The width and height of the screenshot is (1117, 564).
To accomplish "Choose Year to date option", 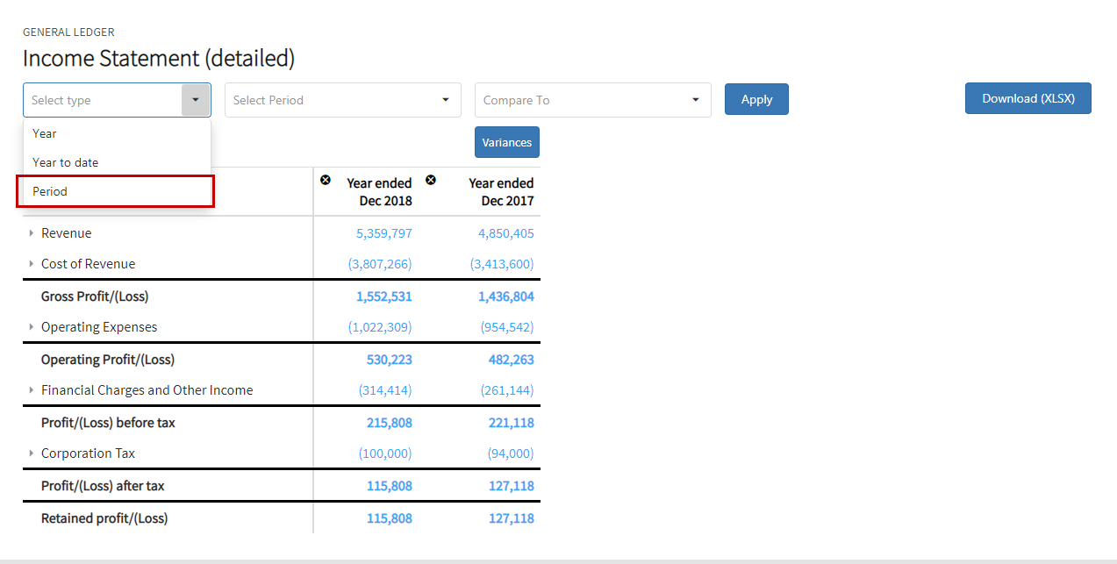I will [117, 162].
